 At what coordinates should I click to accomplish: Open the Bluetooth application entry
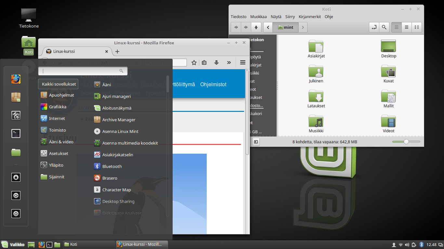point(112,166)
